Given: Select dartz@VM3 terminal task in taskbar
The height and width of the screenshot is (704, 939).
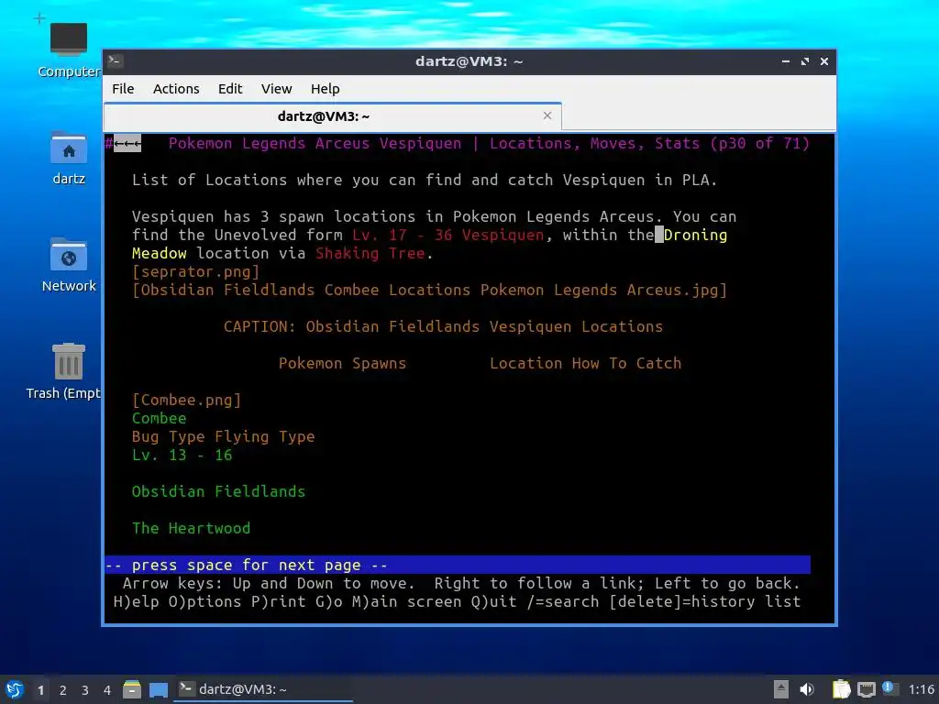Looking at the screenshot, I should pos(263,689).
